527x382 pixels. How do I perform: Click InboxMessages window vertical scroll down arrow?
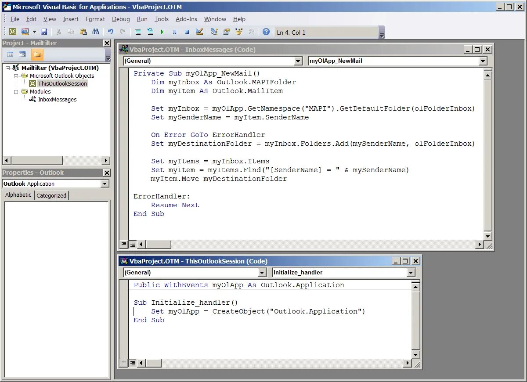click(487, 236)
